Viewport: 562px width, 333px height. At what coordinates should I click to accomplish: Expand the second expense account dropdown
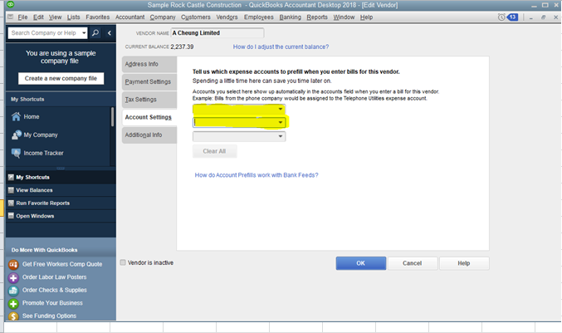click(281, 123)
